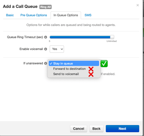Switch to the Basic tab
Viewport: 144px width, 136px height.
click(10, 15)
